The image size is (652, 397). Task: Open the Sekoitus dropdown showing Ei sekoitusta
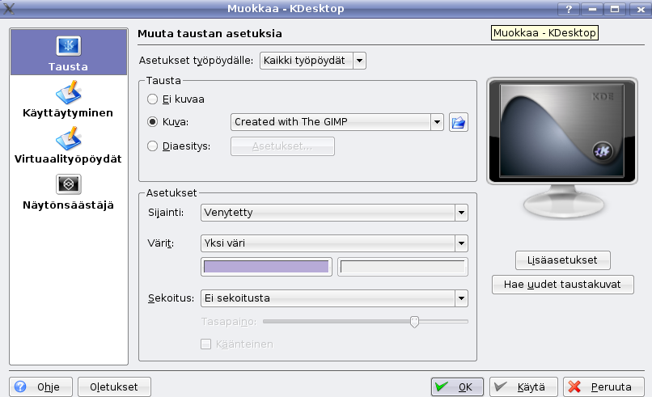click(332, 298)
